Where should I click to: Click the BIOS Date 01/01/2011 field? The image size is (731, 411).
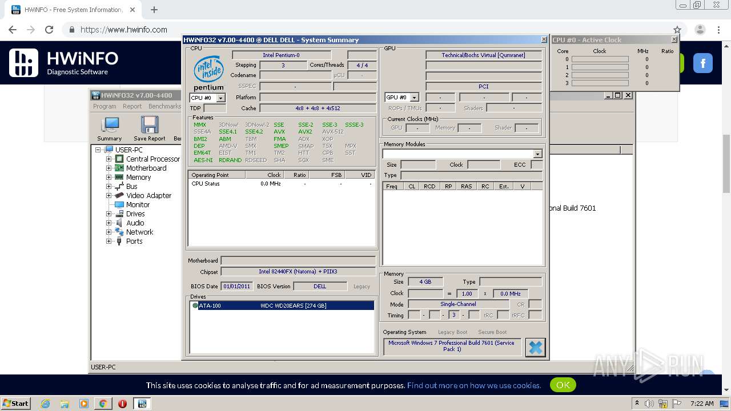pos(236,287)
